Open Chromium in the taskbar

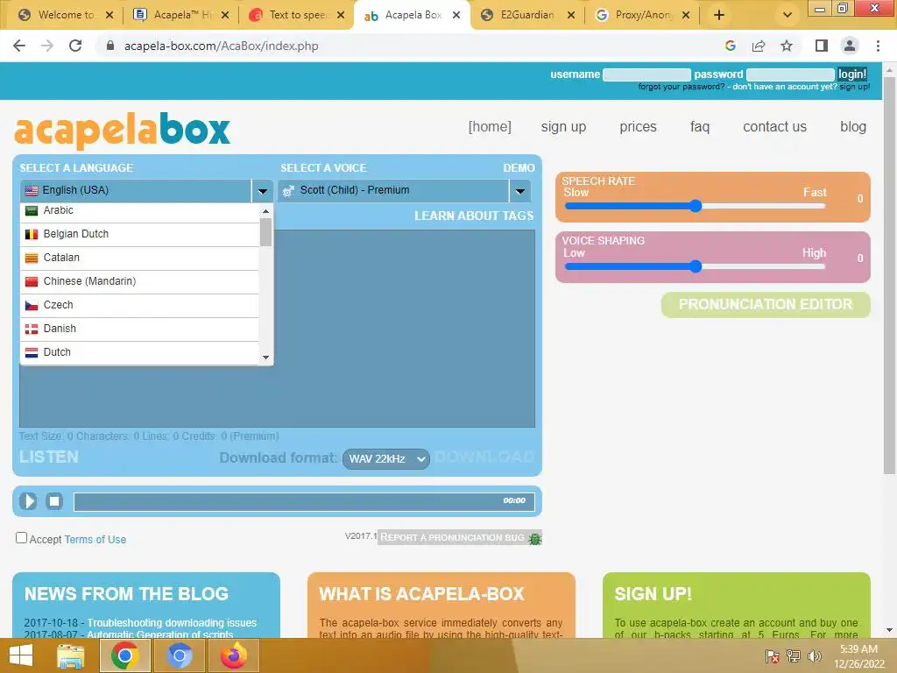click(179, 655)
